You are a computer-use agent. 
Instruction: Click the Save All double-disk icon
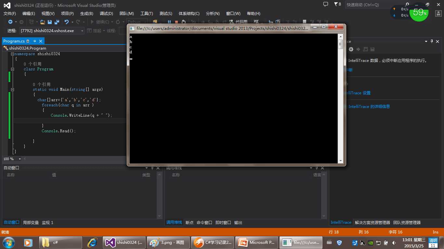pyautogui.click(x=57, y=22)
